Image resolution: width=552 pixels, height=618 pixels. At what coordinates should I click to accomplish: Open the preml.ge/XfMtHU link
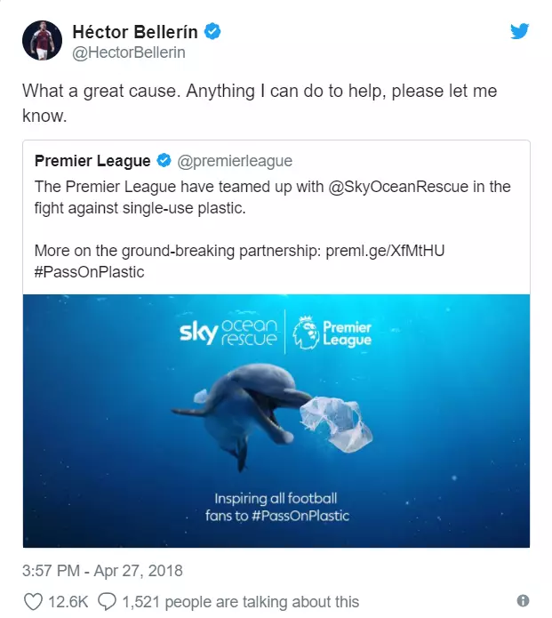click(x=385, y=251)
